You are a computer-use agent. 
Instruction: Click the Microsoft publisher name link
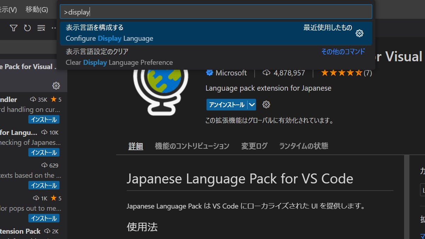(x=231, y=73)
